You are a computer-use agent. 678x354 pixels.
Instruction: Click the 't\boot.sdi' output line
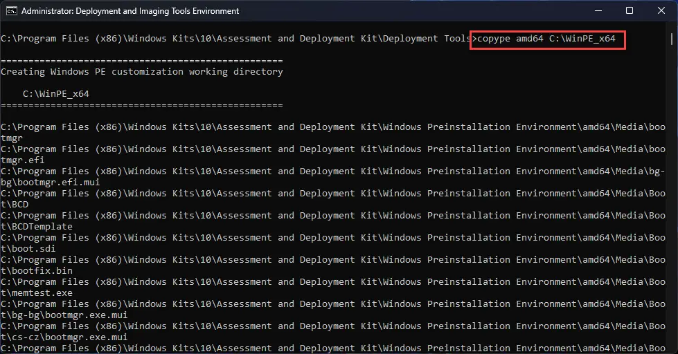(28, 249)
